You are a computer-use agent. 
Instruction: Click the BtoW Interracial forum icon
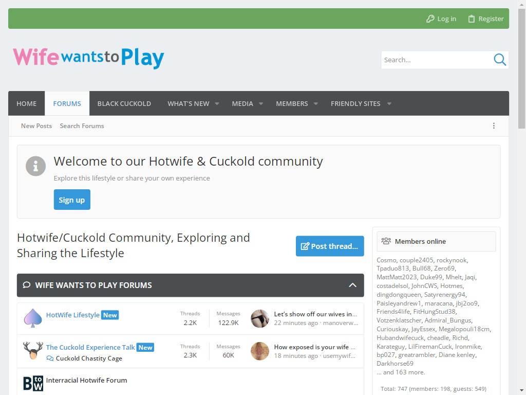click(33, 383)
